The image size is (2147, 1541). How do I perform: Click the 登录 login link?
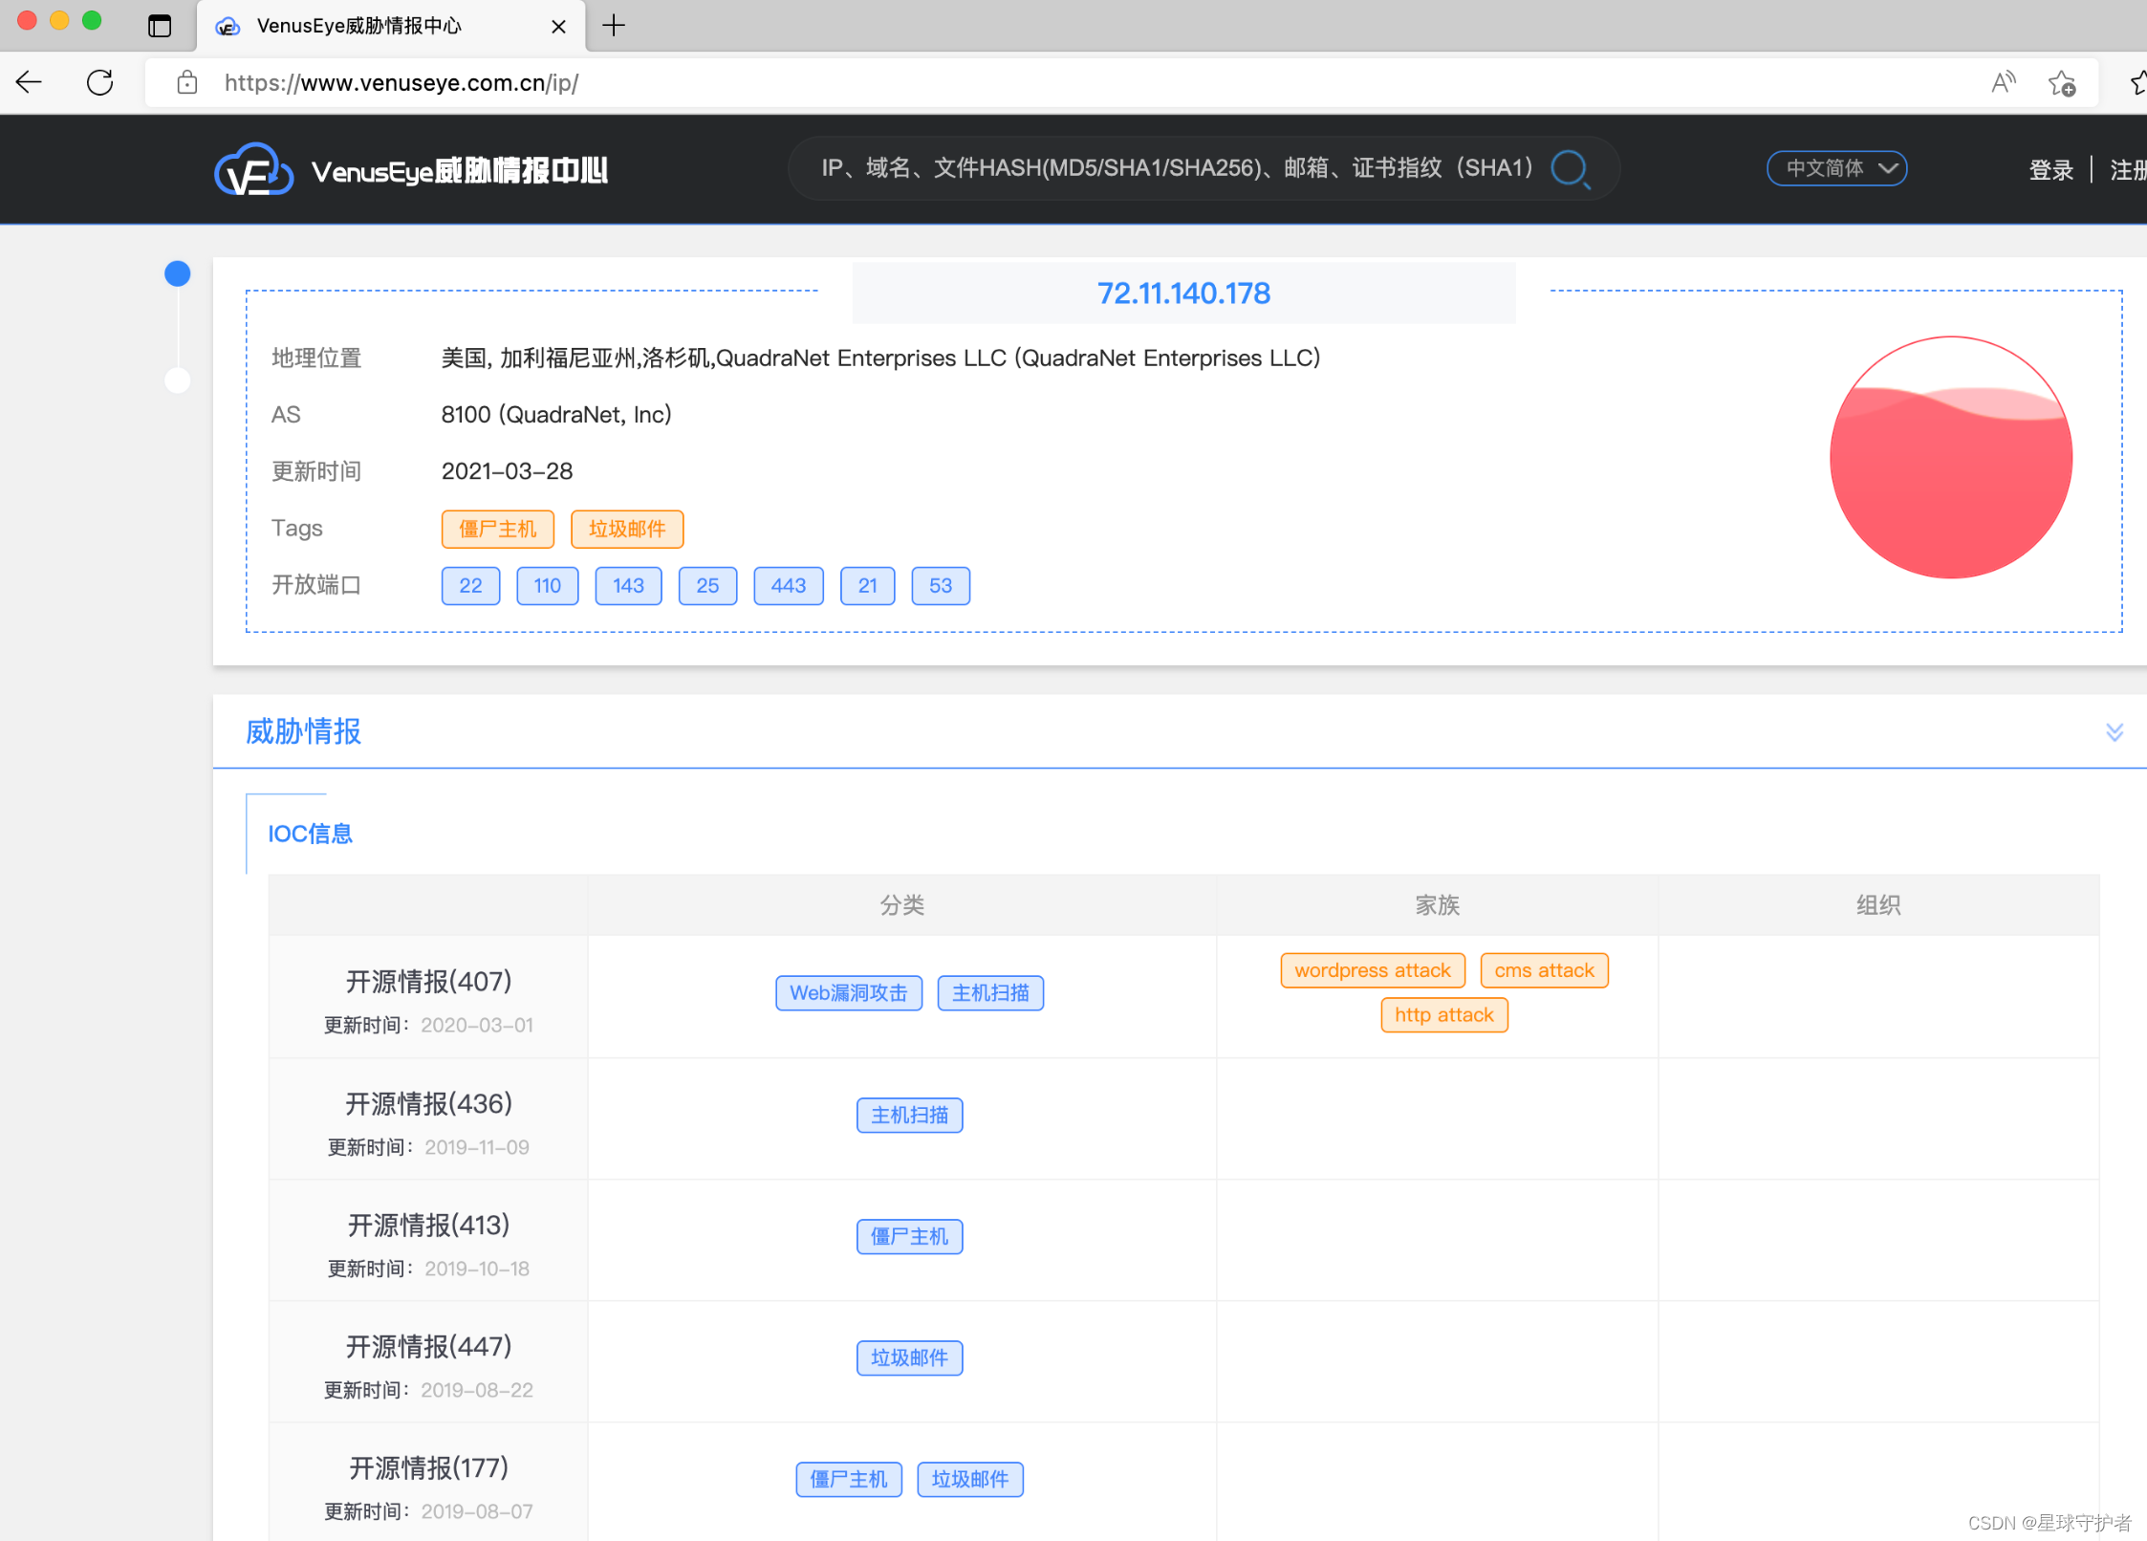[x=2050, y=170]
